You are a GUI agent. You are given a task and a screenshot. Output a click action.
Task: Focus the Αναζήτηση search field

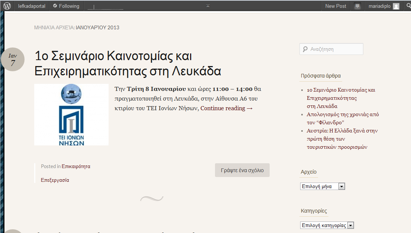[331, 49]
